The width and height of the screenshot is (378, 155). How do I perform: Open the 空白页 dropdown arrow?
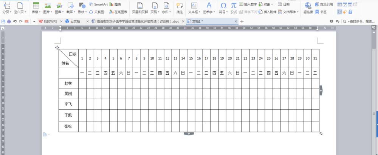26,12
